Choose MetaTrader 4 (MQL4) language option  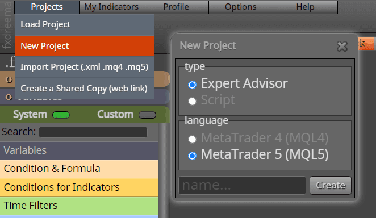(192, 139)
